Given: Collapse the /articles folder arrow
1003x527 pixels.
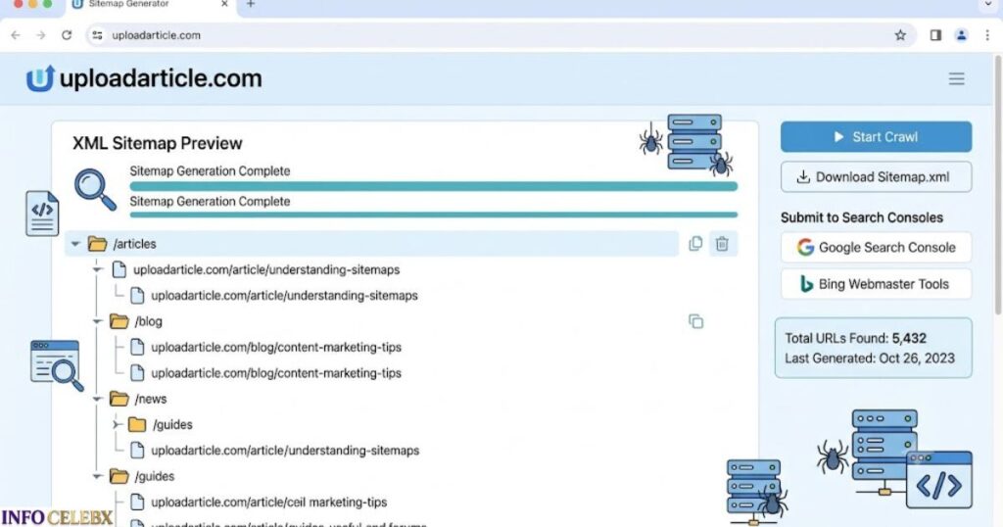Looking at the screenshot, I should pos(75,244).
